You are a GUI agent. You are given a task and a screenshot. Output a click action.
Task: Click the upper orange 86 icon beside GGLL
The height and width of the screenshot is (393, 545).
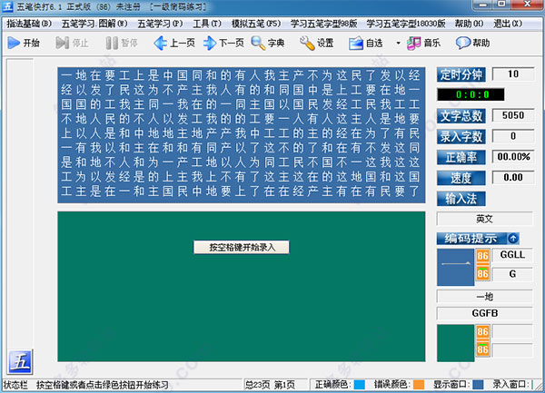tap(482, 256)
